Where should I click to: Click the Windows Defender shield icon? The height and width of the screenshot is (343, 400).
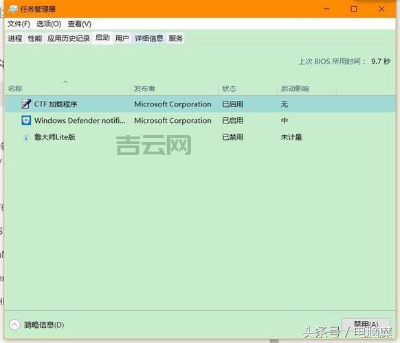point(26,121)
